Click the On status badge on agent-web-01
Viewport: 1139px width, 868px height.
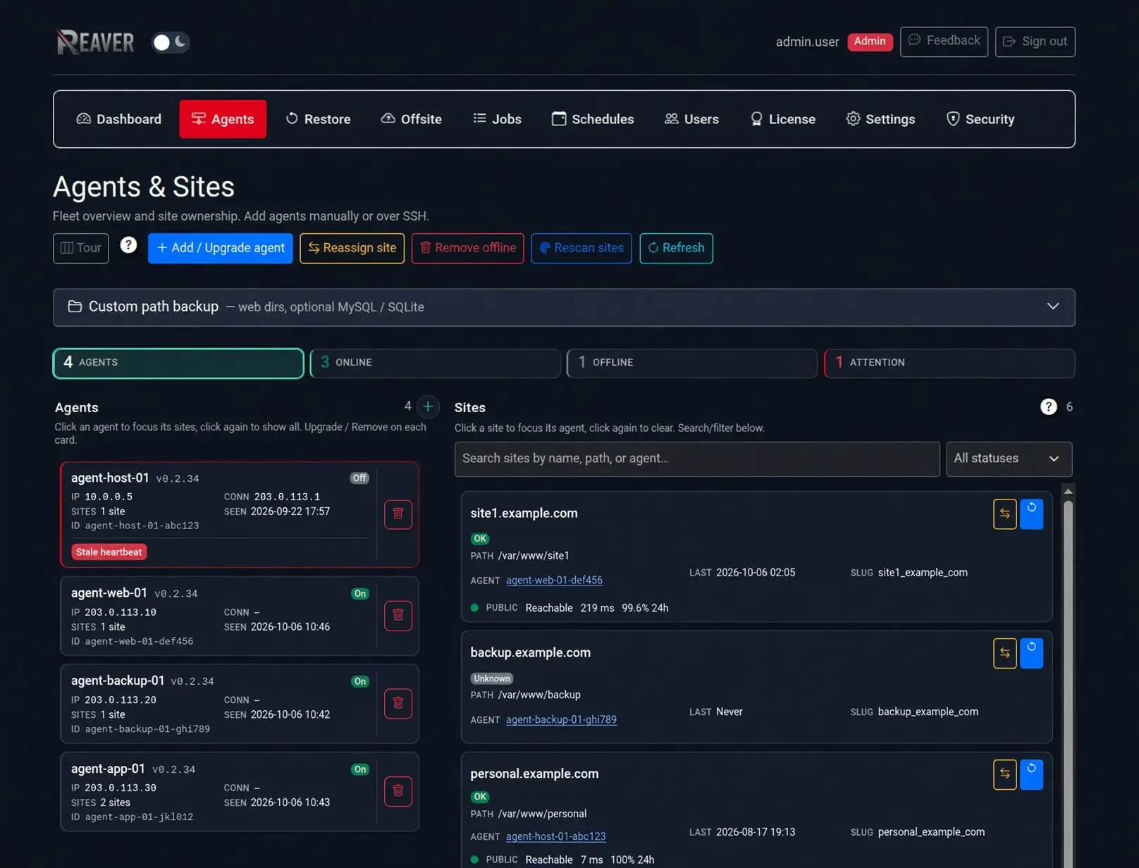click(360, 593)
